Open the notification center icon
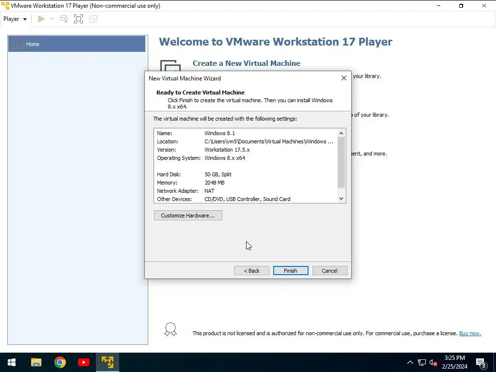Viewport: 496px width, 372px height. (481, 362)
